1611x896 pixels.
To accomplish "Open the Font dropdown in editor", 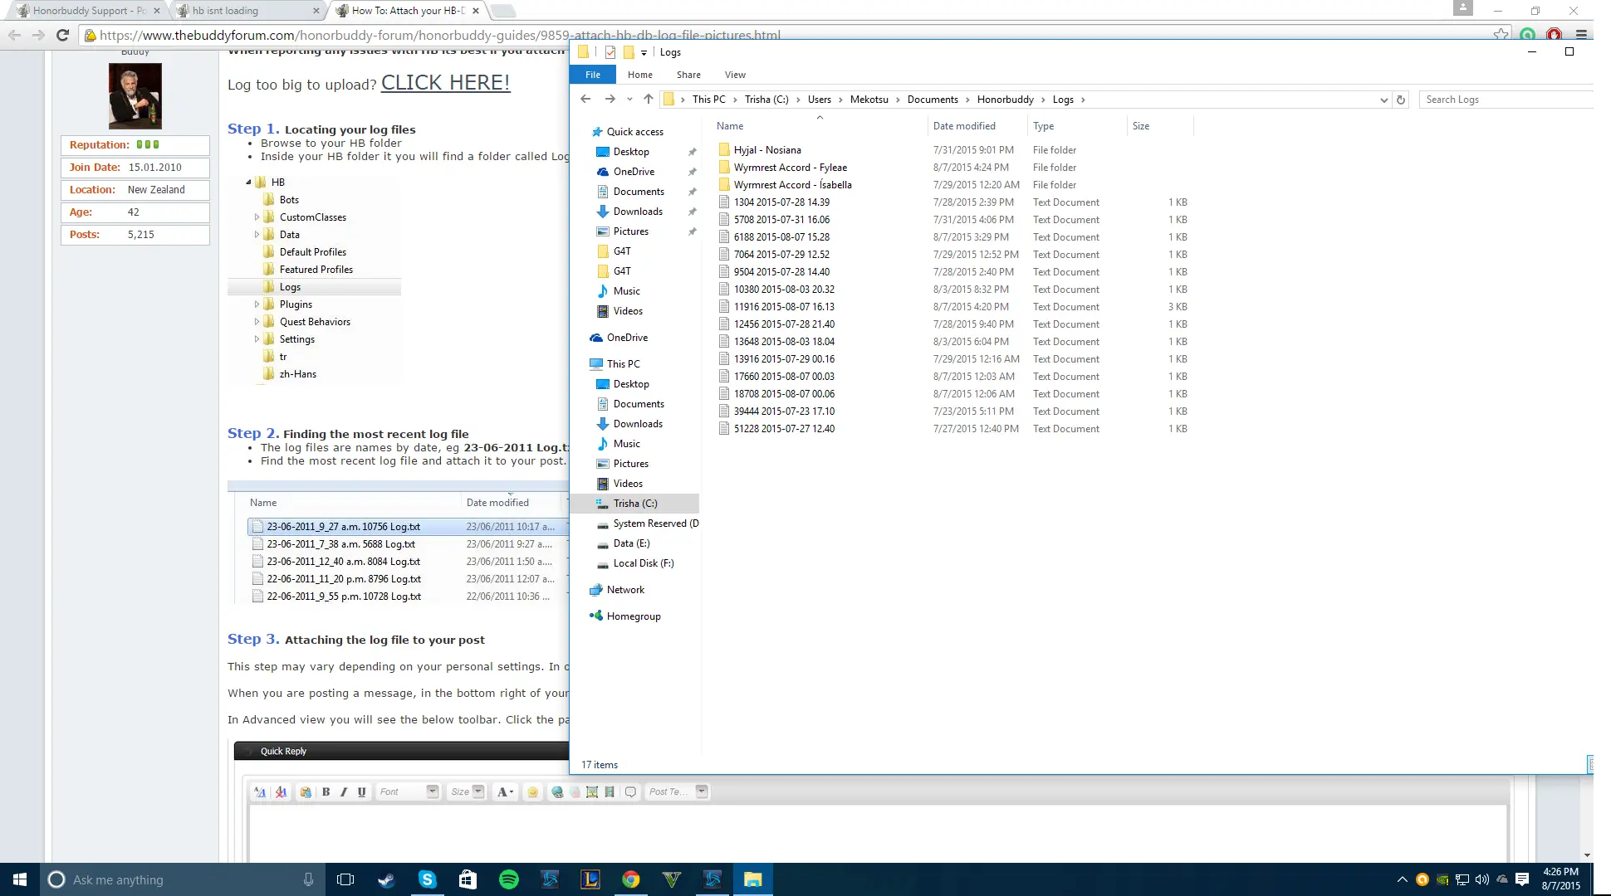I will click(408, 791).
